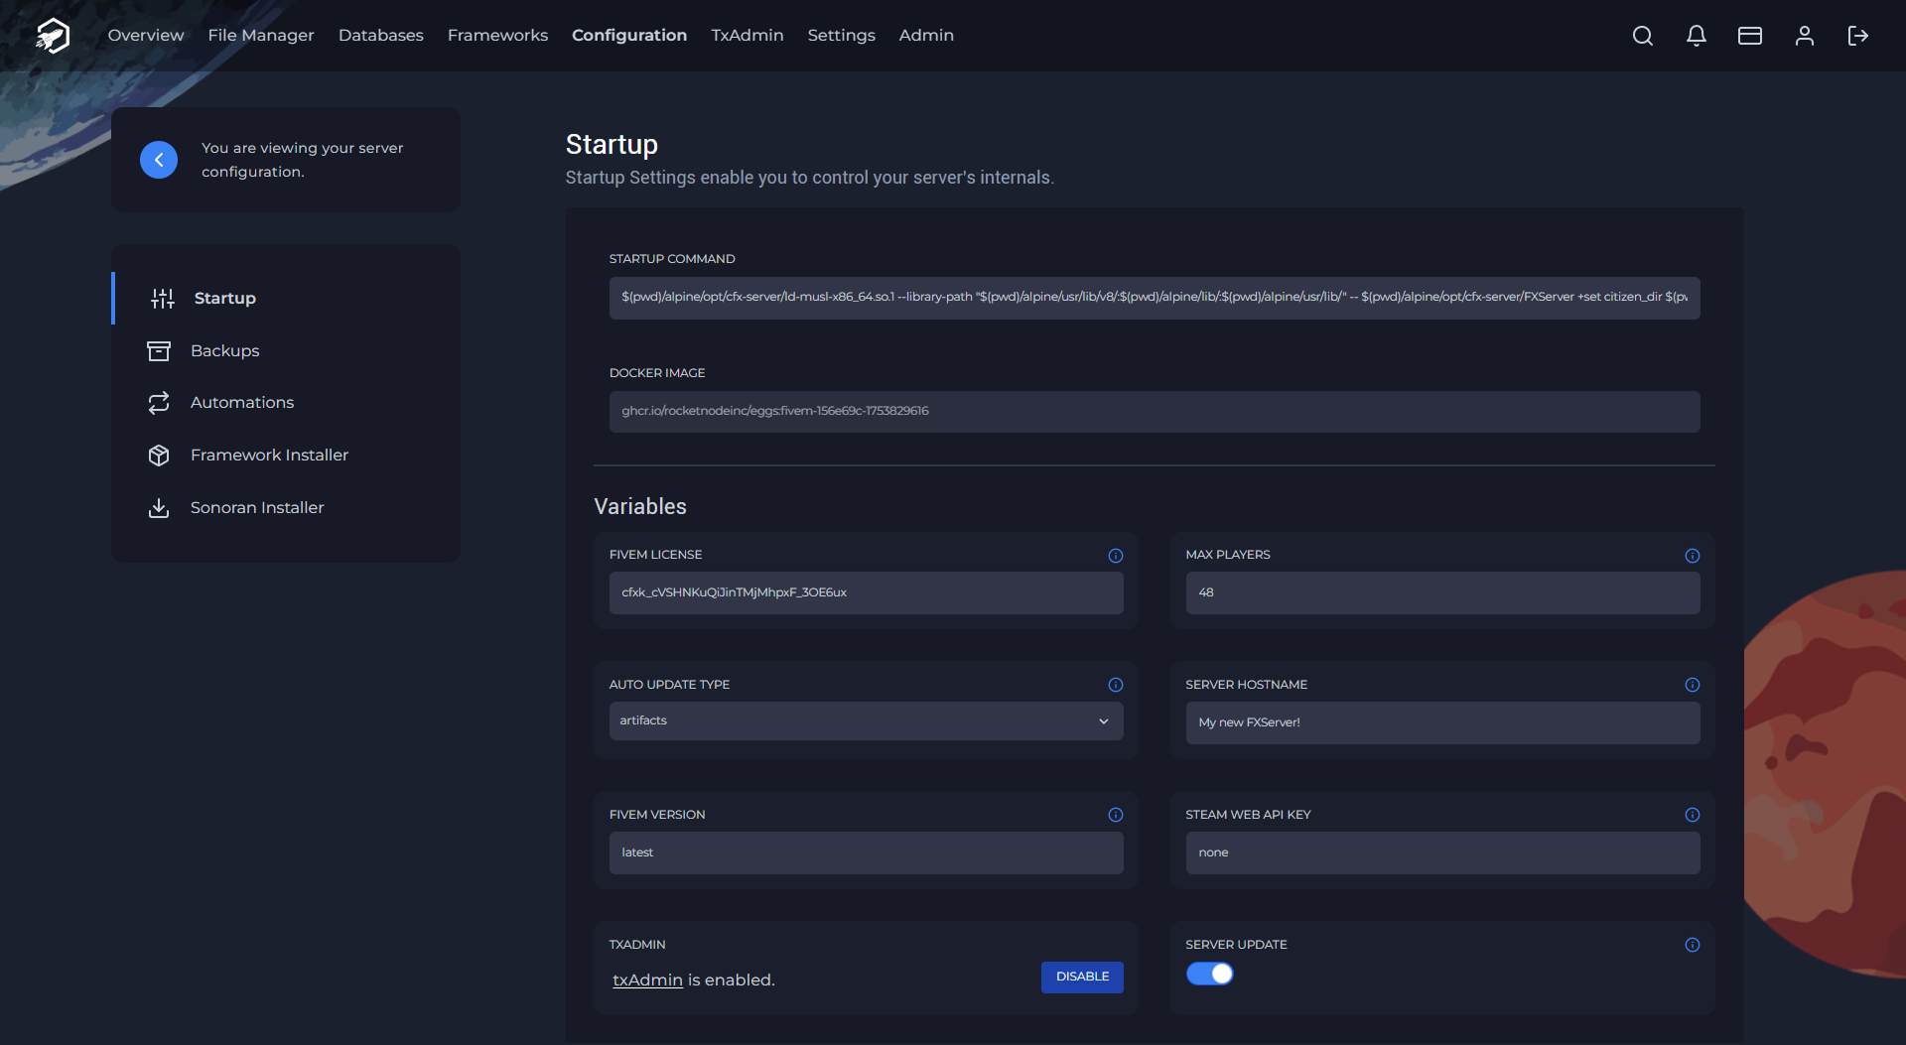Click the blue back arrow button
Screen dimensions: 1906x1045
pyautogui.click(x=159, y=160)
